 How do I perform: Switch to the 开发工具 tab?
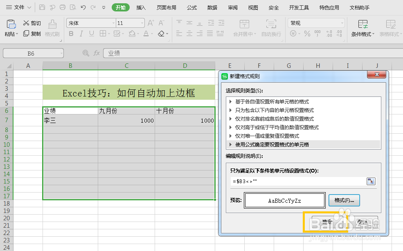point(299,7)
